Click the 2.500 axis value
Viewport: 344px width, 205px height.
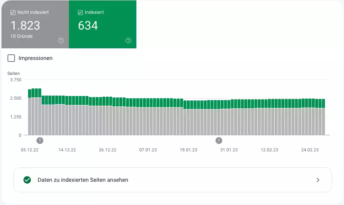(16, 98)
